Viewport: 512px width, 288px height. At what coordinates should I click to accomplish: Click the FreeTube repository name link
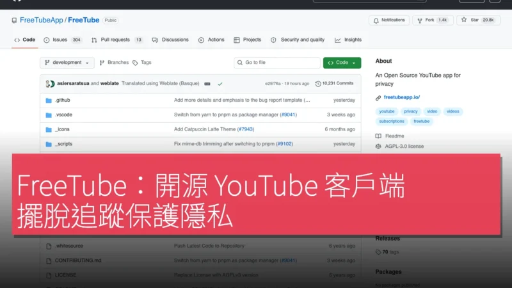pos(84,20)
